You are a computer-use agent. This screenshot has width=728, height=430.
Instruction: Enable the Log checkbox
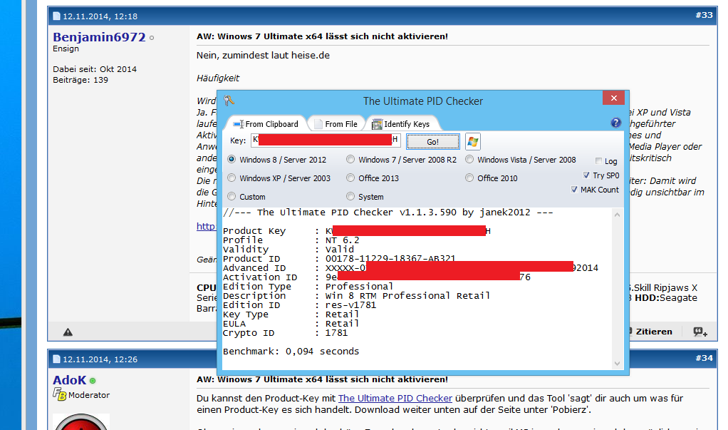click(x=598, y=161)
